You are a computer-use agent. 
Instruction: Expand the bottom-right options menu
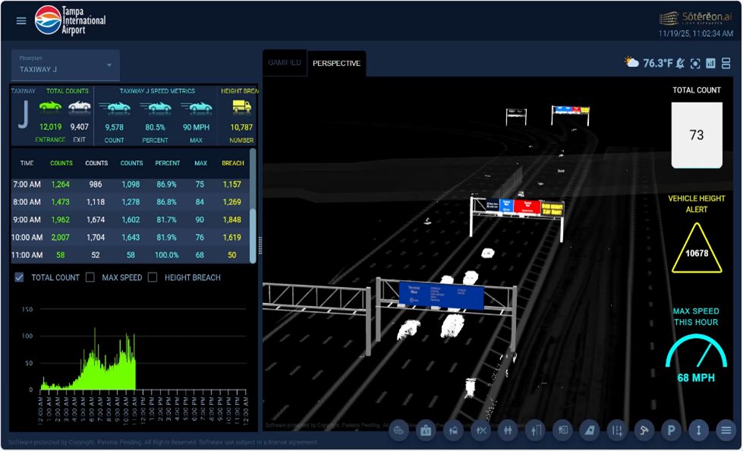coord(726,430)
